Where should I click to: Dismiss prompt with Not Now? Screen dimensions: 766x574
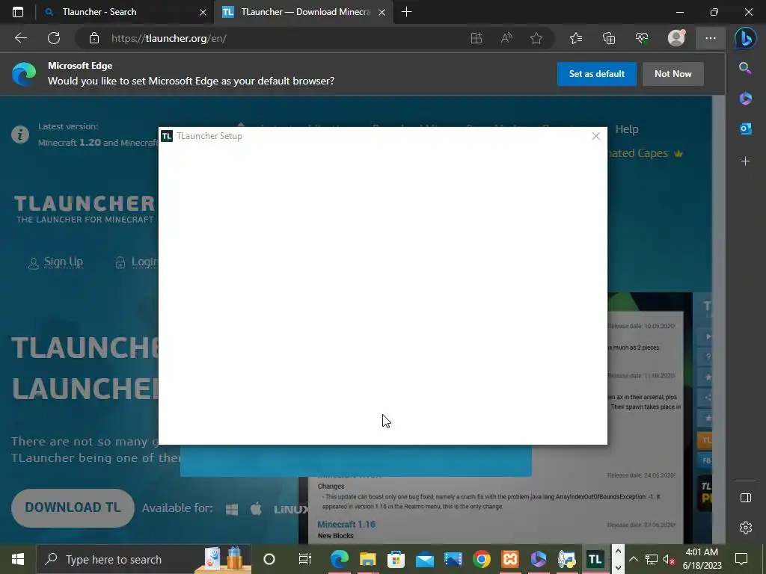pos(672,74)
